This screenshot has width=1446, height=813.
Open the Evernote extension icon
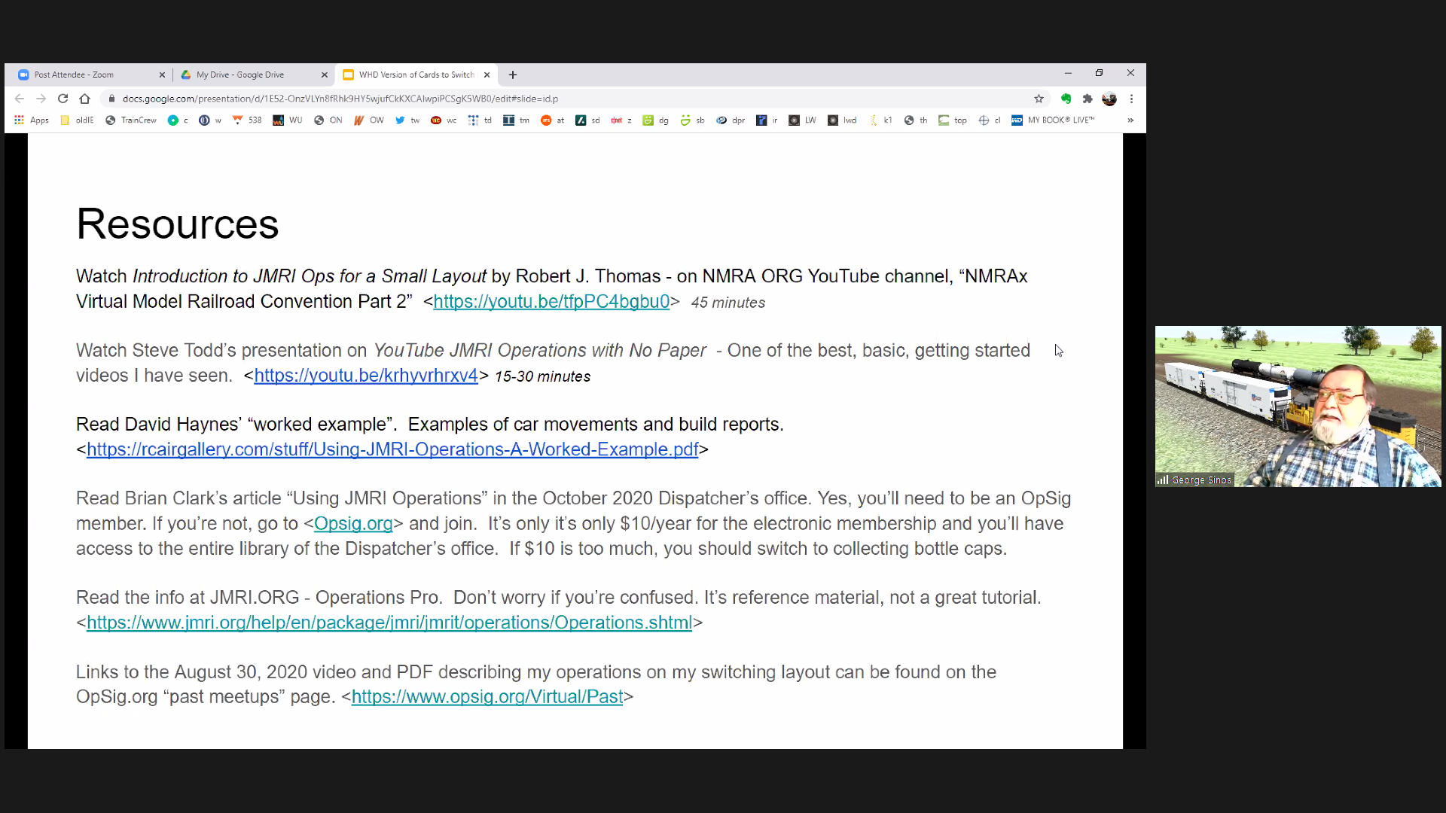[1066, 99]
